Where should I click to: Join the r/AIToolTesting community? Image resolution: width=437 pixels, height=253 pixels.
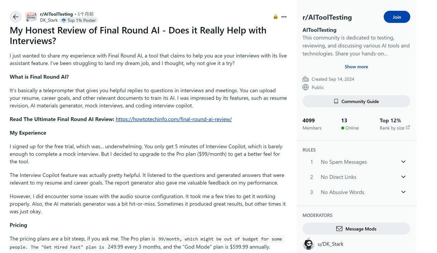tap(397, 17)
